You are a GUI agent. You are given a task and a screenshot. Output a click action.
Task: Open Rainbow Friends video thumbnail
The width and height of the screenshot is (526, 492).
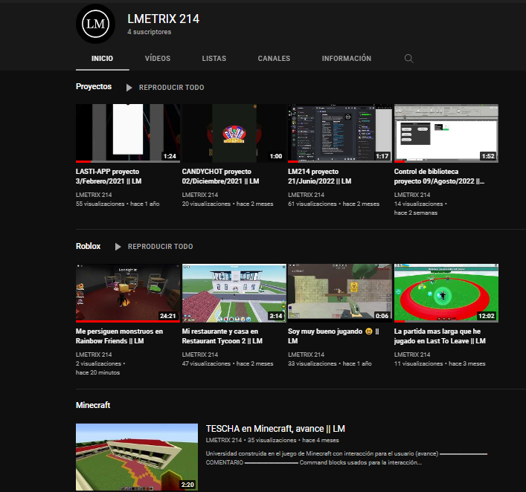pyautogui.click(x=128, y=293)
